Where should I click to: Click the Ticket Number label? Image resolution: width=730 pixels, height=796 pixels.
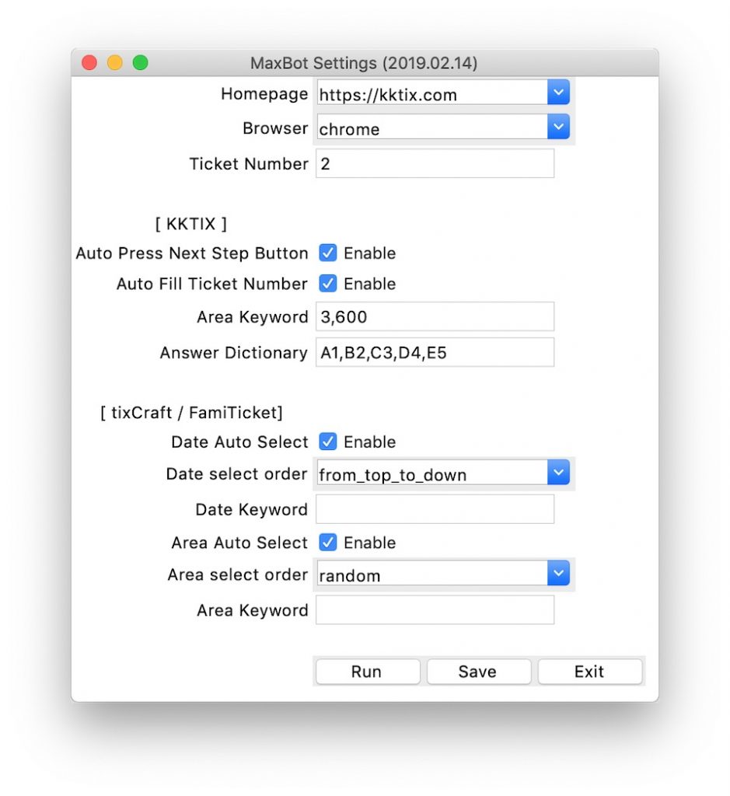[x=249, y=164]
